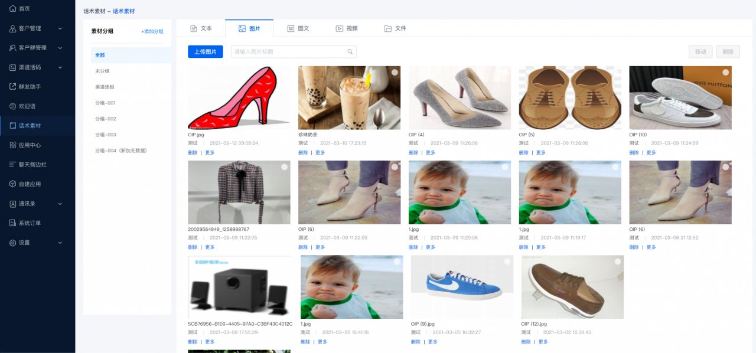Open the blue Nike sneaker OIP (9).jpg thumbnail
The width and height of the screenshot is (756, 353).
[x=462, y=287]
